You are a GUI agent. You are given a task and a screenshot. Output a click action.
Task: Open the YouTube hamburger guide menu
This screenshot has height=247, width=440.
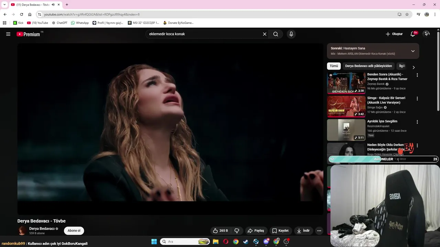[x=8, y=34]
